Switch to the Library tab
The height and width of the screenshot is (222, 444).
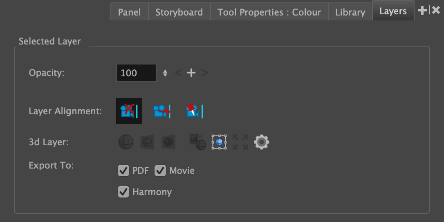350,12
